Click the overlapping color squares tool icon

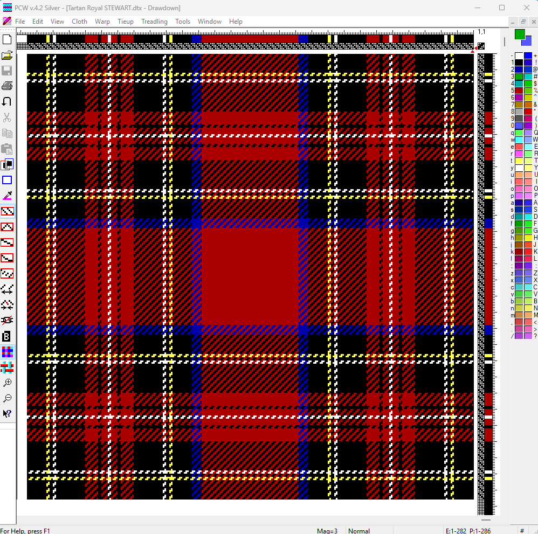point(7,165)
